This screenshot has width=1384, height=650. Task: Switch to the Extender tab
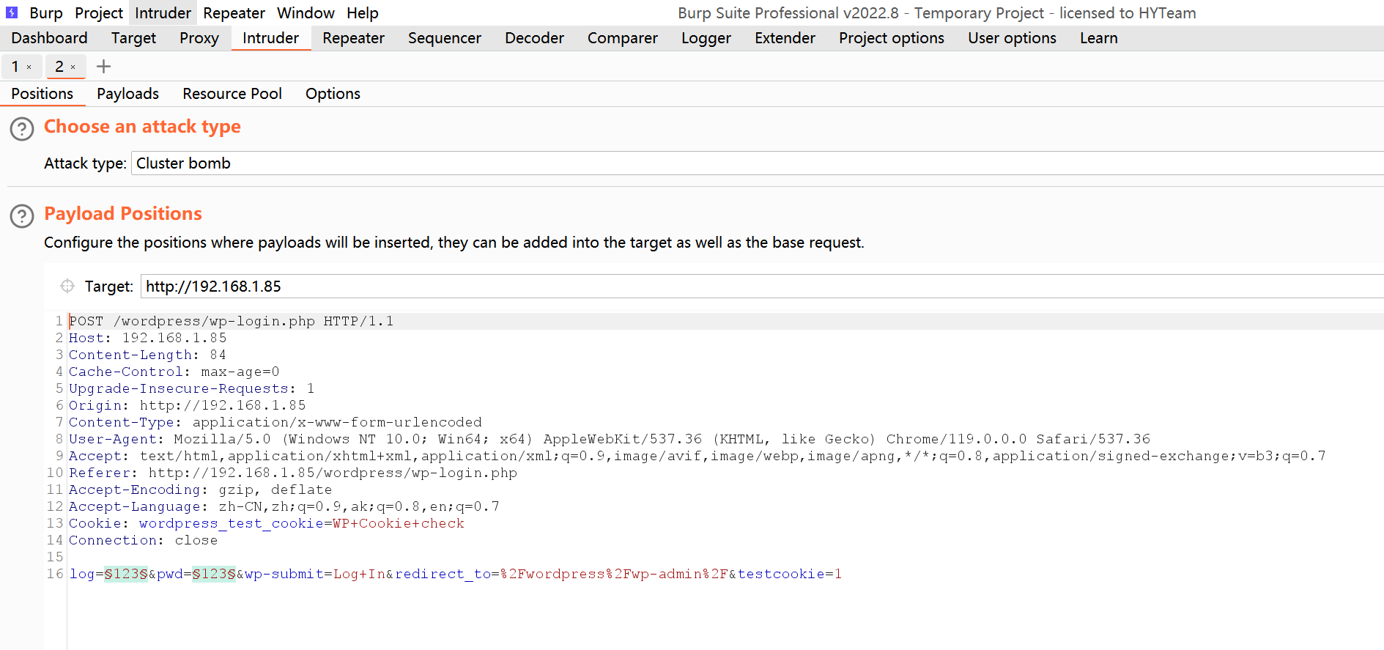[785, 38]
